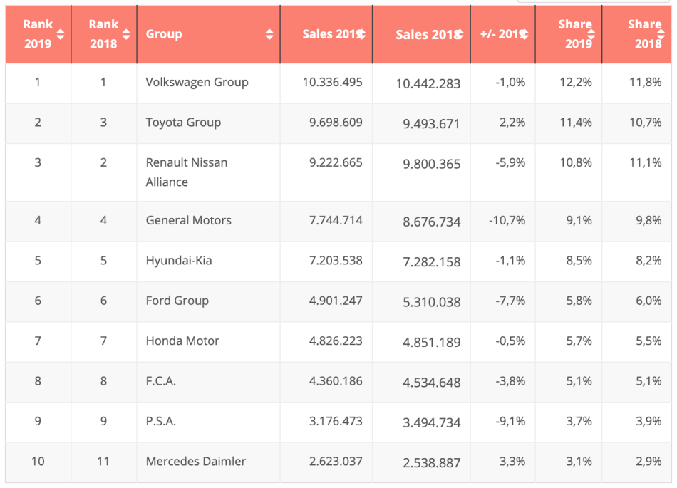The width and height of the screenshot is (677, 488).
Task: Select F.C.A. 2019 sales value 4.360.186
Action: (x=336, y=381)
